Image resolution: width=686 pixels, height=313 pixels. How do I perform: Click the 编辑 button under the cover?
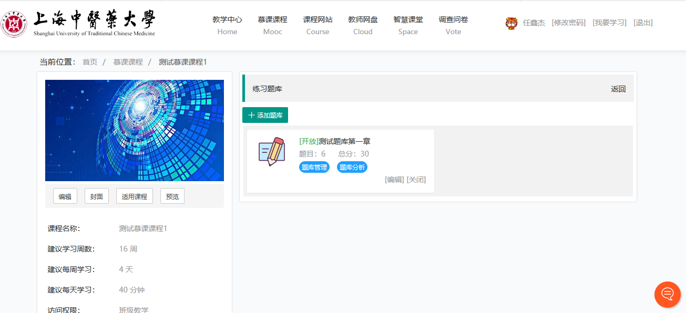coord(65,196)
